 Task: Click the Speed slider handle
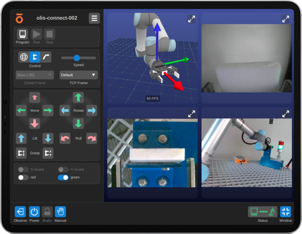point(77,58)
